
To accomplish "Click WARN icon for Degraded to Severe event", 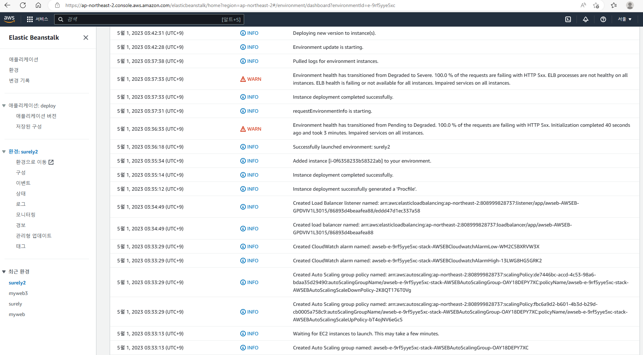I will point(243,79).
